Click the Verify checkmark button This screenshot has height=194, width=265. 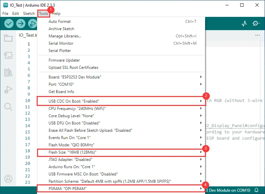pyautogui.click(x=9, y=24)
